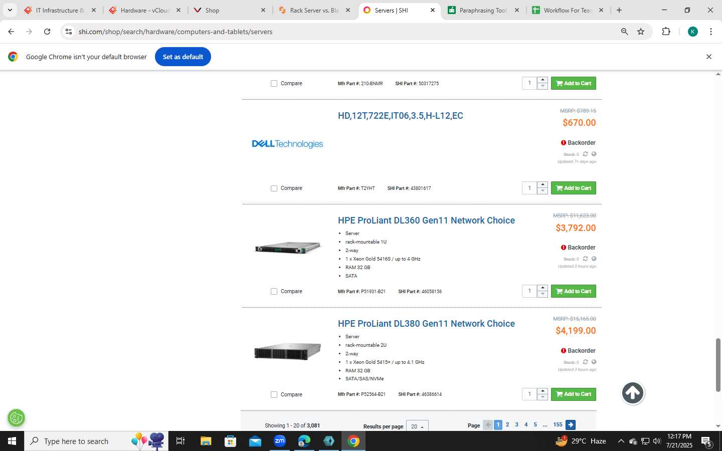Image resolution: width=722 pixels, height=451 pixels.
Task: Open HD,12T,722E,IT06,3.5,H-L12,EC product link
Action: tap(401, 116)
